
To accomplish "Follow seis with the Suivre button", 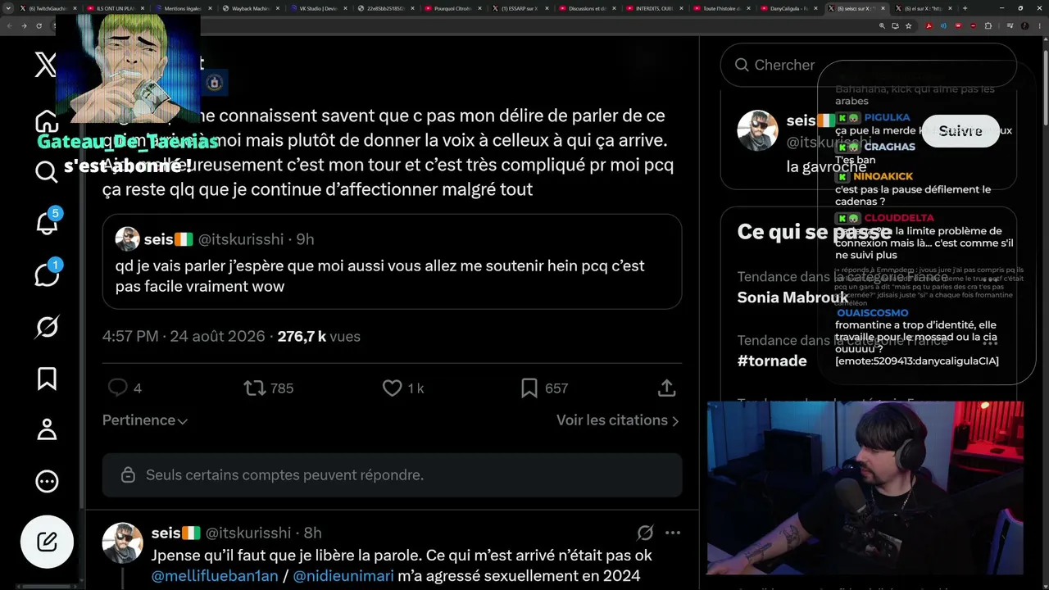I will (960, 131).
